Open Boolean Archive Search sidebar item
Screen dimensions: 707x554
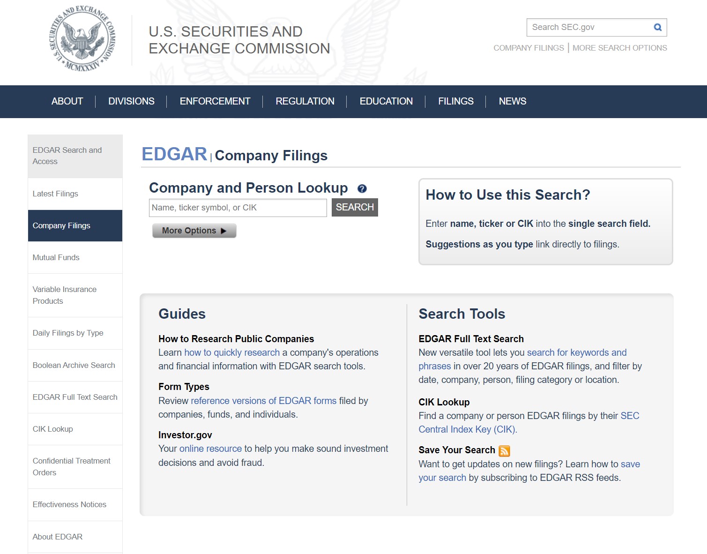(74, 365)
